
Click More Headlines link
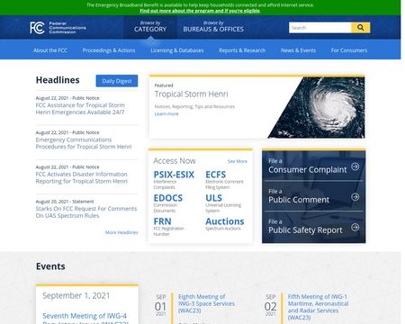point(121,232)
